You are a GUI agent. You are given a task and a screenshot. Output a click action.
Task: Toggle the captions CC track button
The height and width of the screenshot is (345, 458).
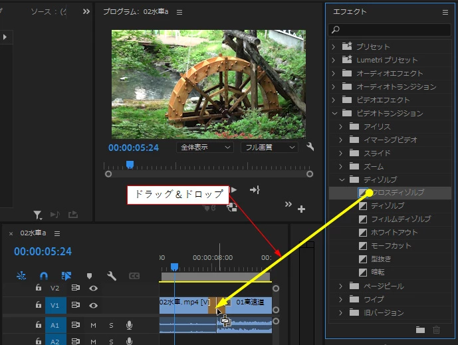pyautogui.click(x=134, y=276)
